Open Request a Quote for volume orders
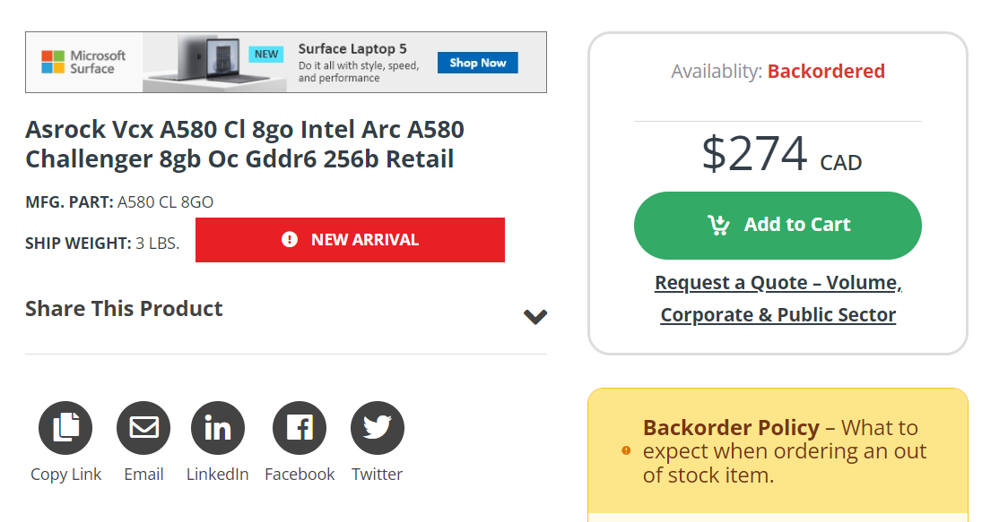The height and width of the screenshot is (522, 982). tap(777, 297)
